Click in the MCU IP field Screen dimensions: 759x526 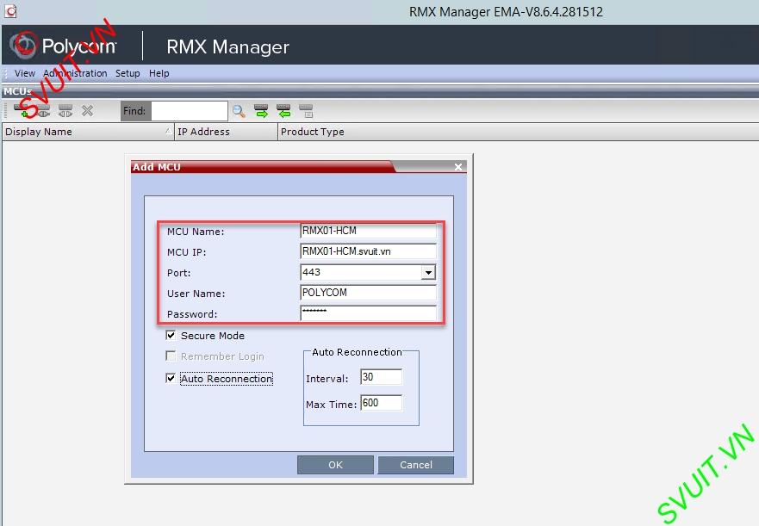(369, 251)
